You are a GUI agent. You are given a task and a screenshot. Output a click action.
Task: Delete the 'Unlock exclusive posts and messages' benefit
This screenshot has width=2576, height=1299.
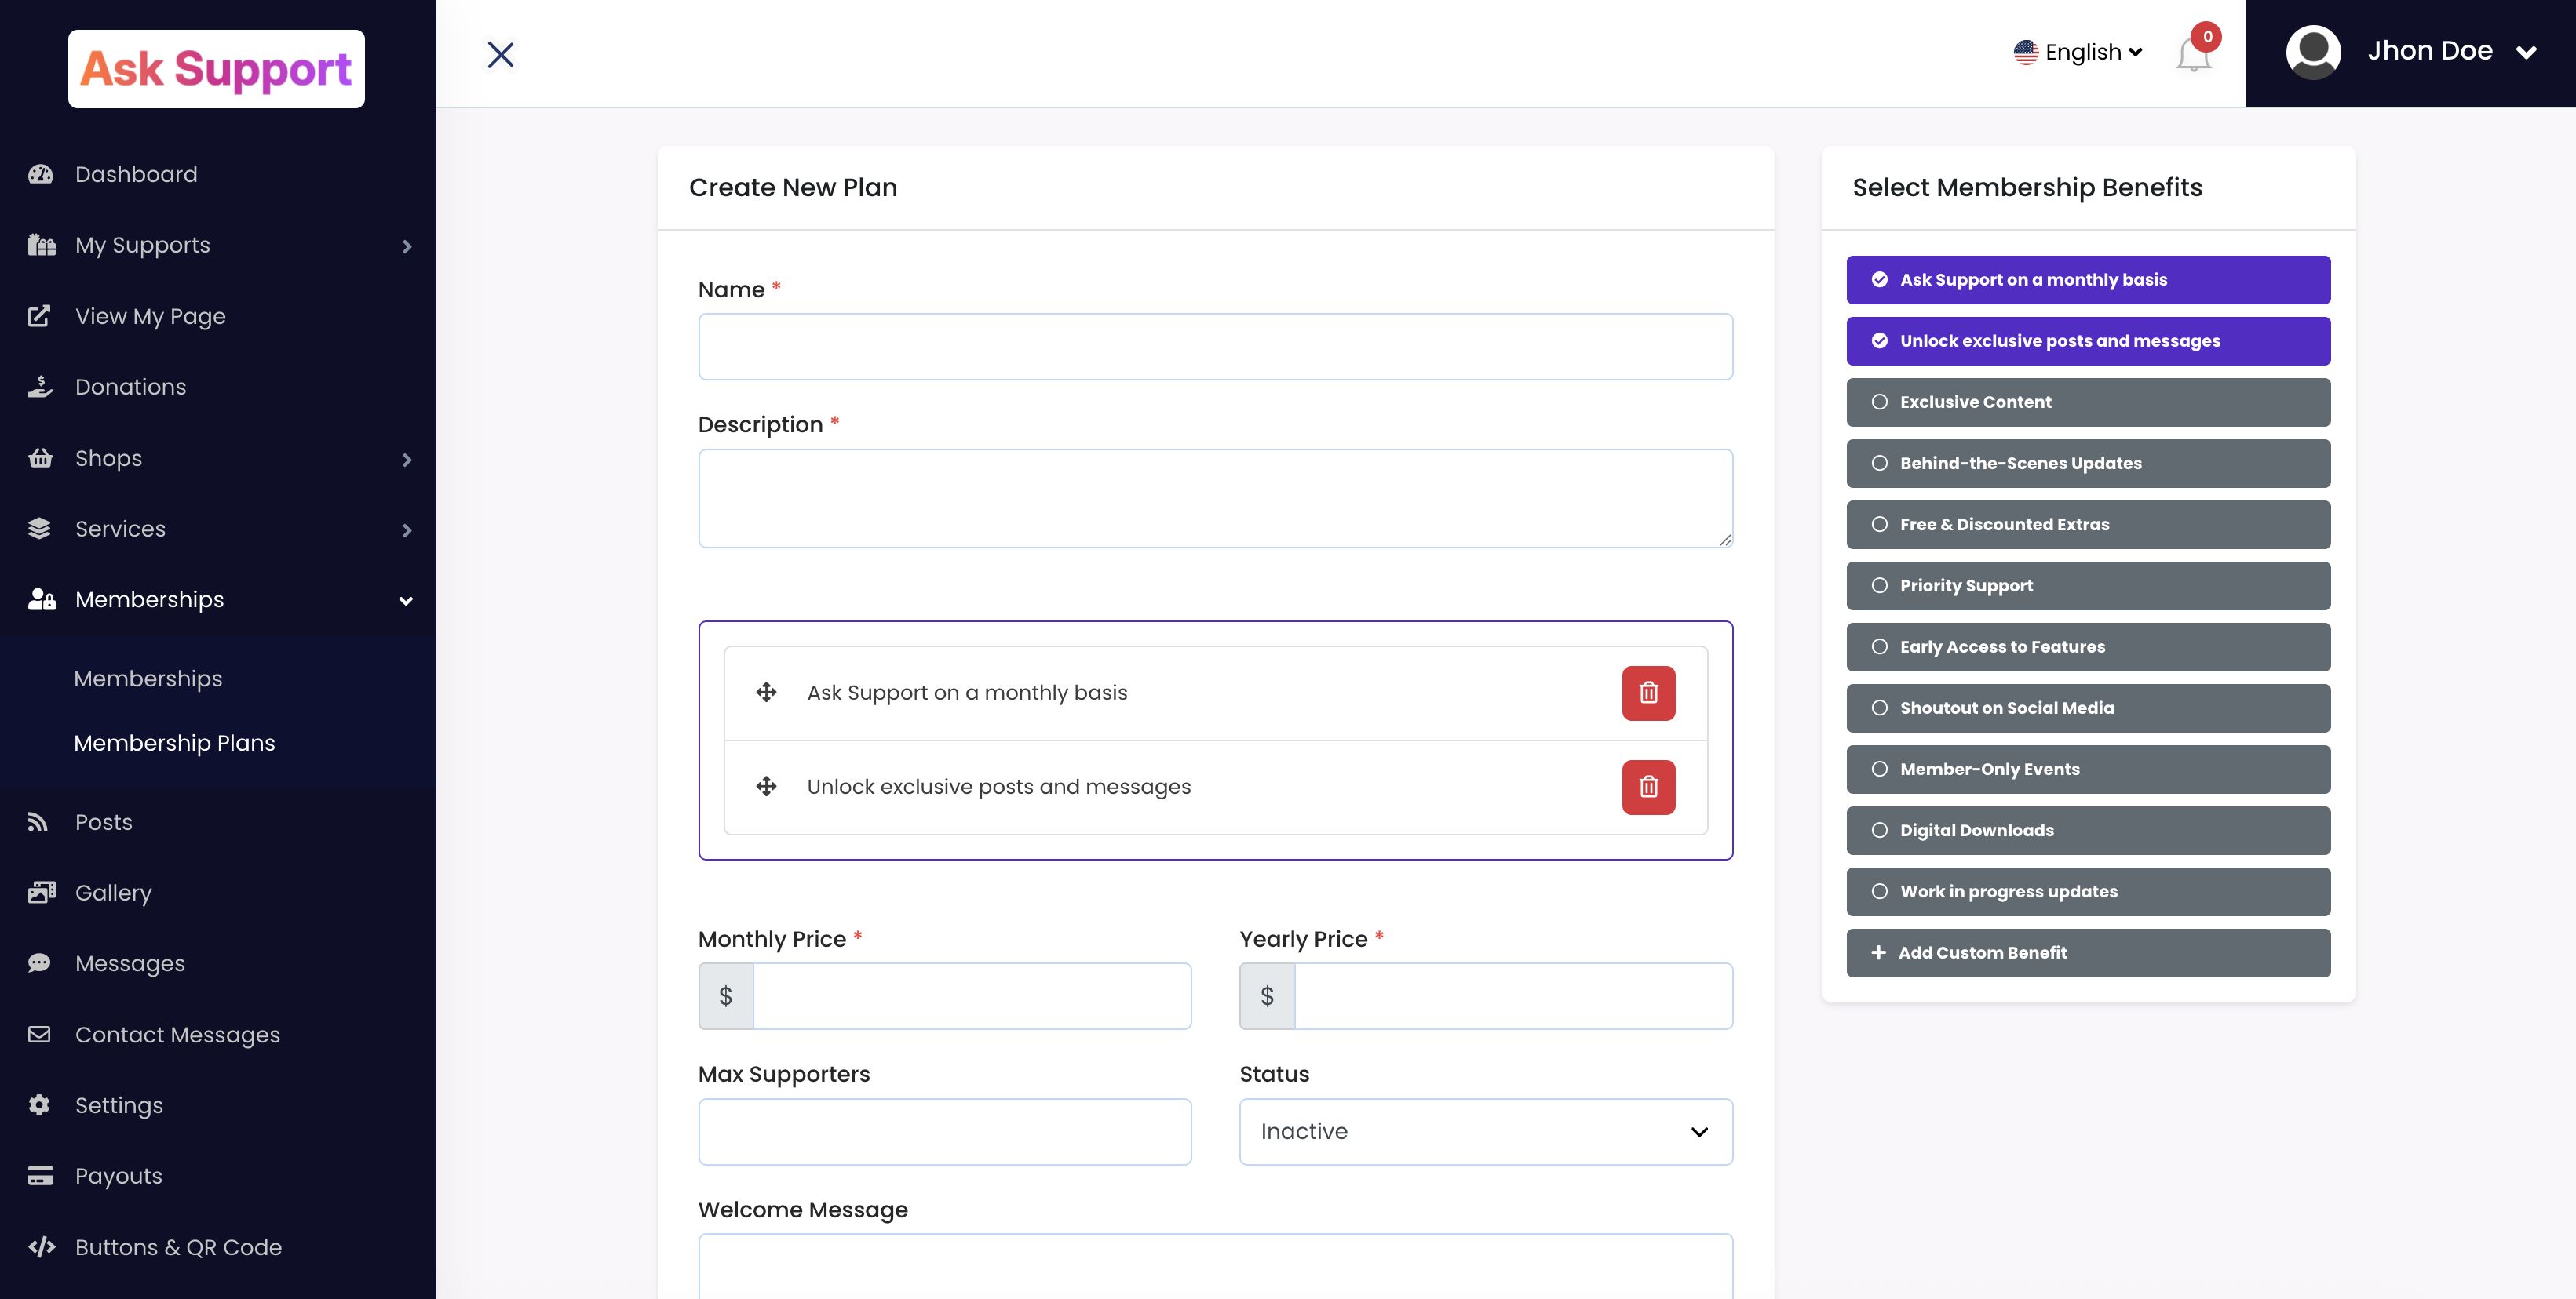(x=1648, y=788)
